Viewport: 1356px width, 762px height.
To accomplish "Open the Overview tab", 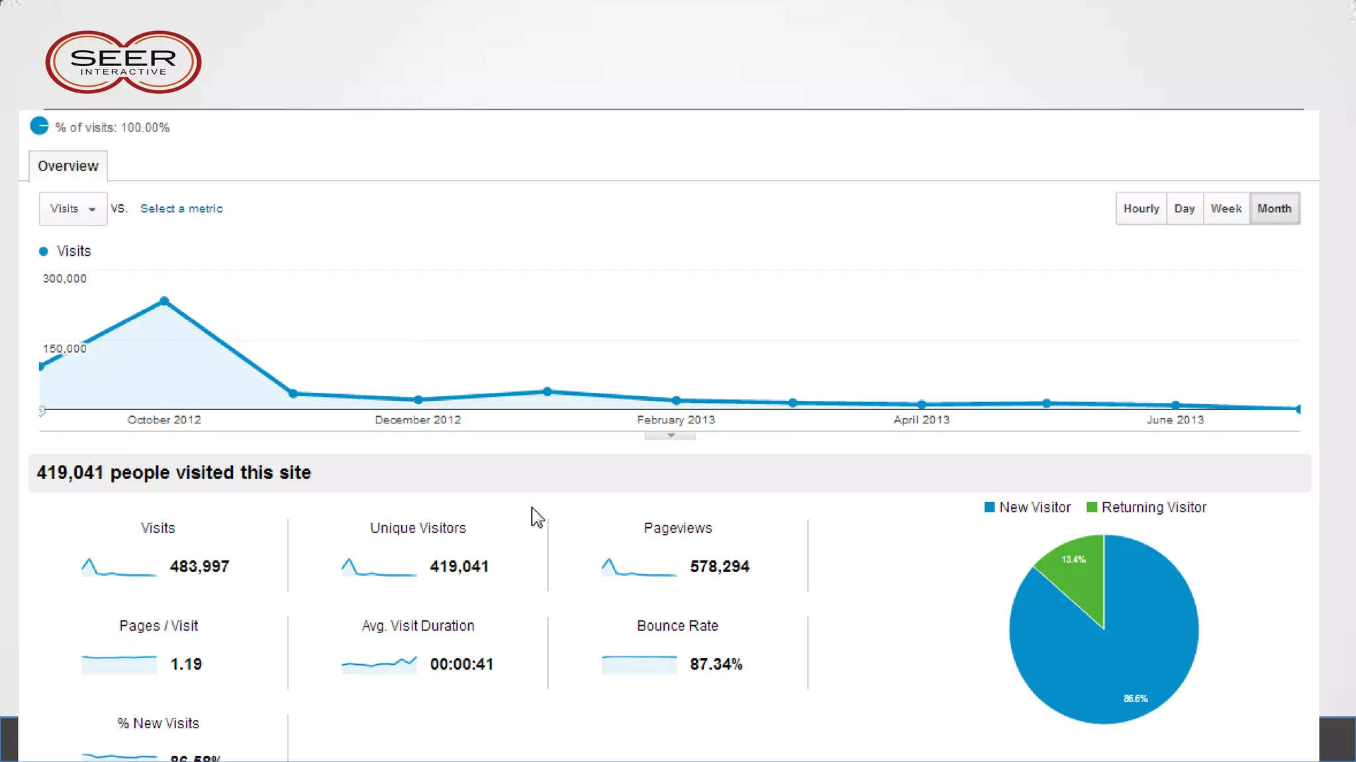I will coord(68,166).
